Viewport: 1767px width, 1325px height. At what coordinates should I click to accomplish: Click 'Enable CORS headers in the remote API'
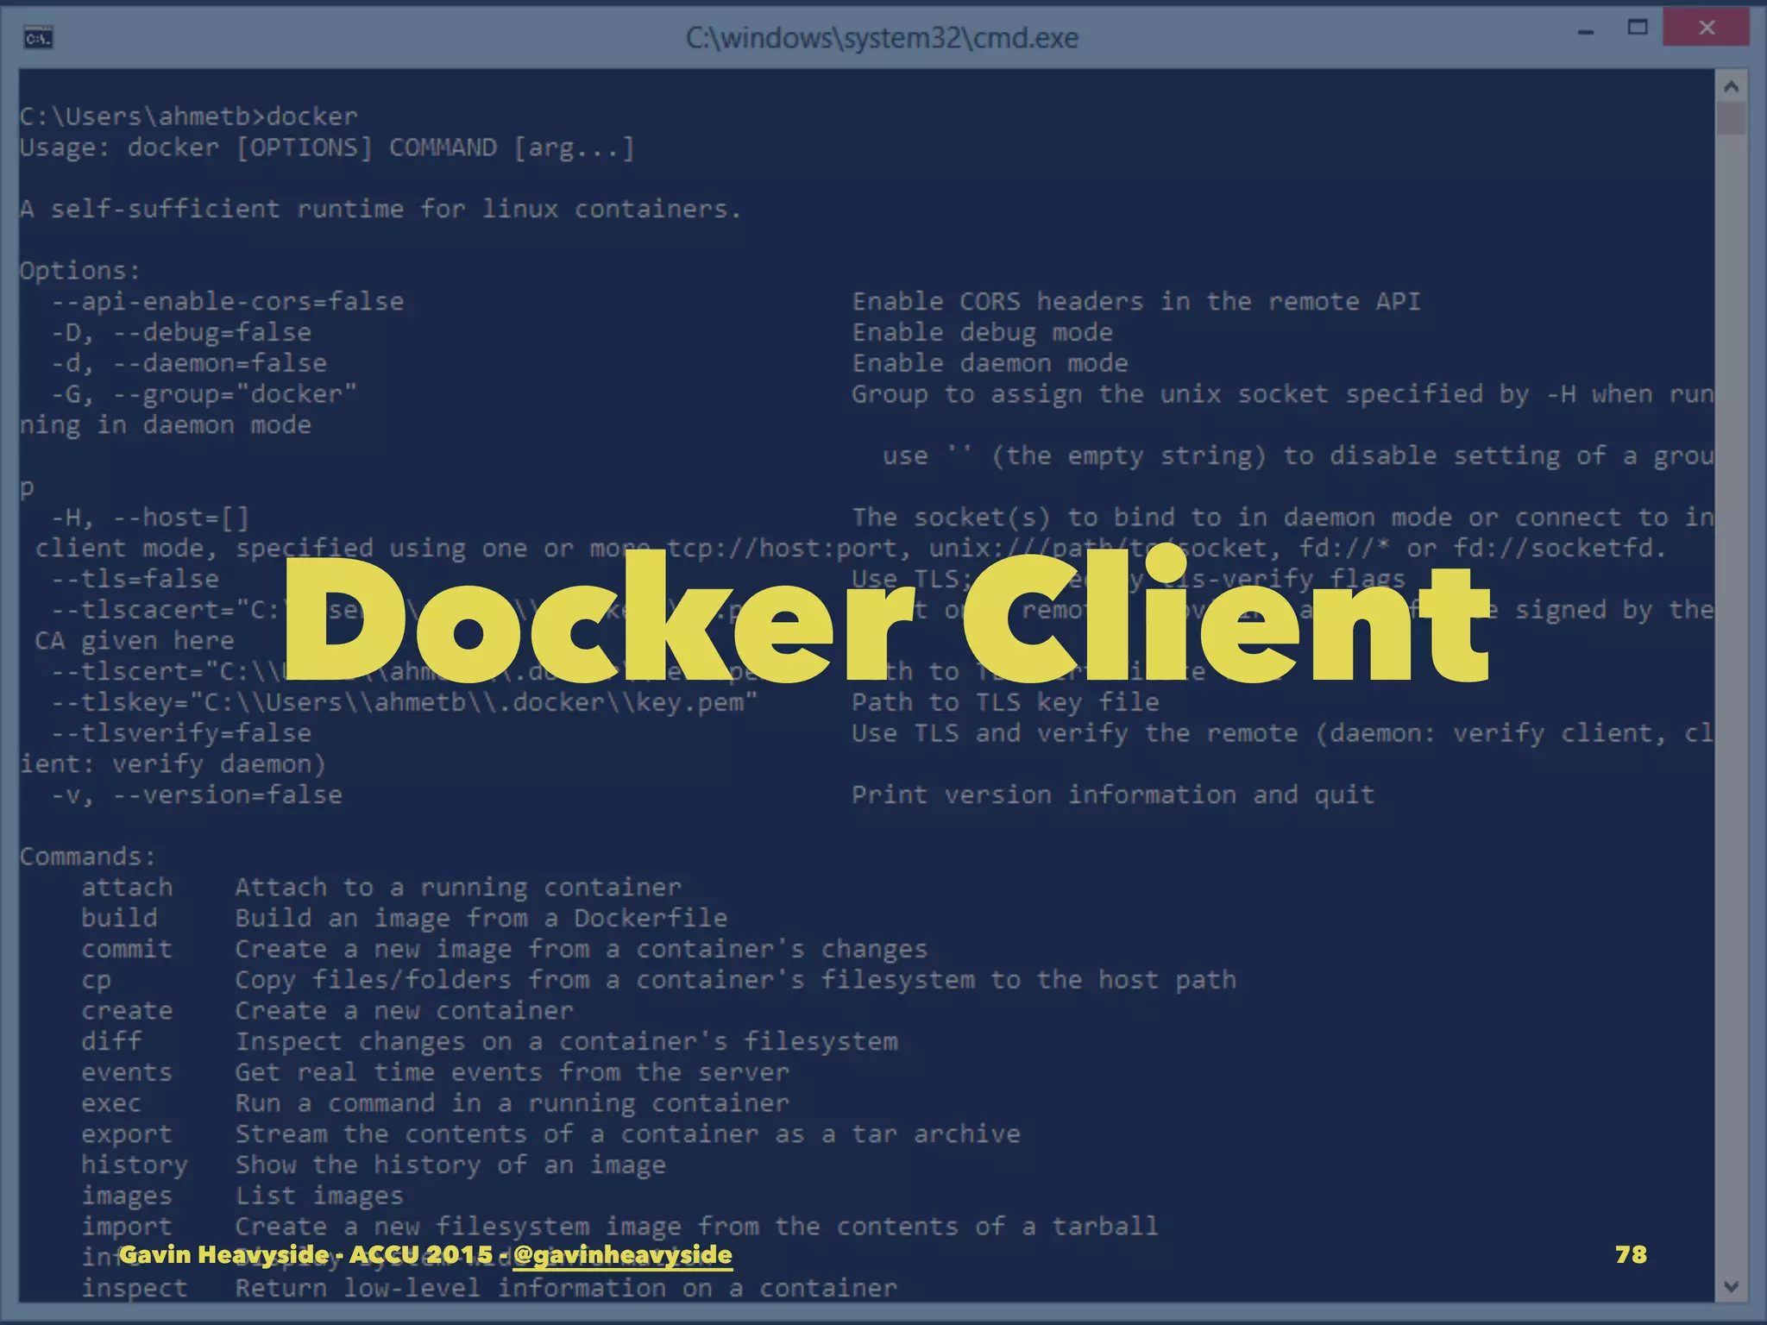[x=1136, y=302]
